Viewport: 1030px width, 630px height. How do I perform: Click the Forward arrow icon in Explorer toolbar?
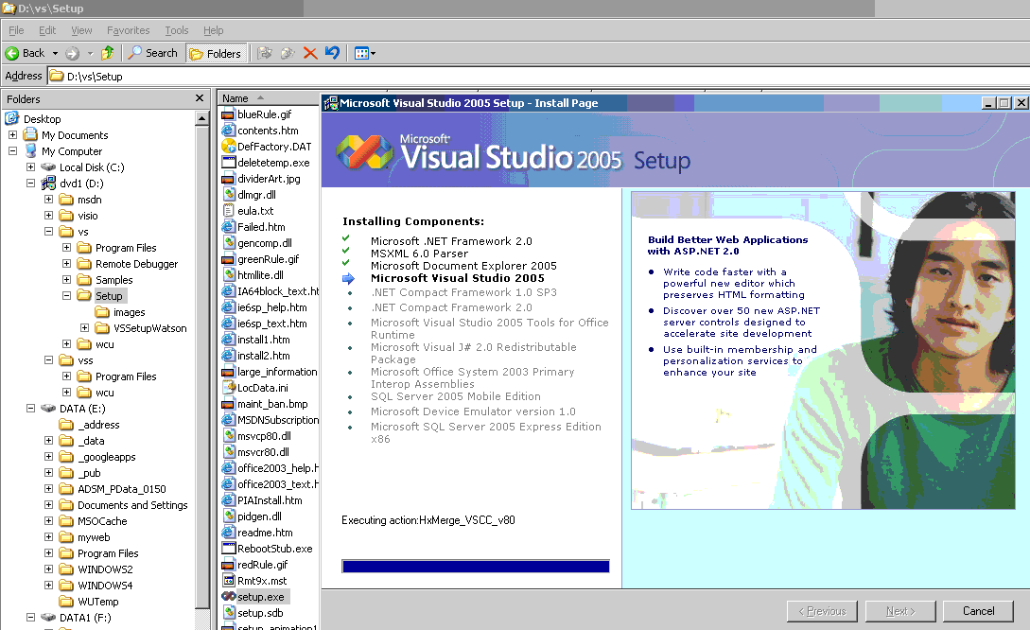point(72,53)
